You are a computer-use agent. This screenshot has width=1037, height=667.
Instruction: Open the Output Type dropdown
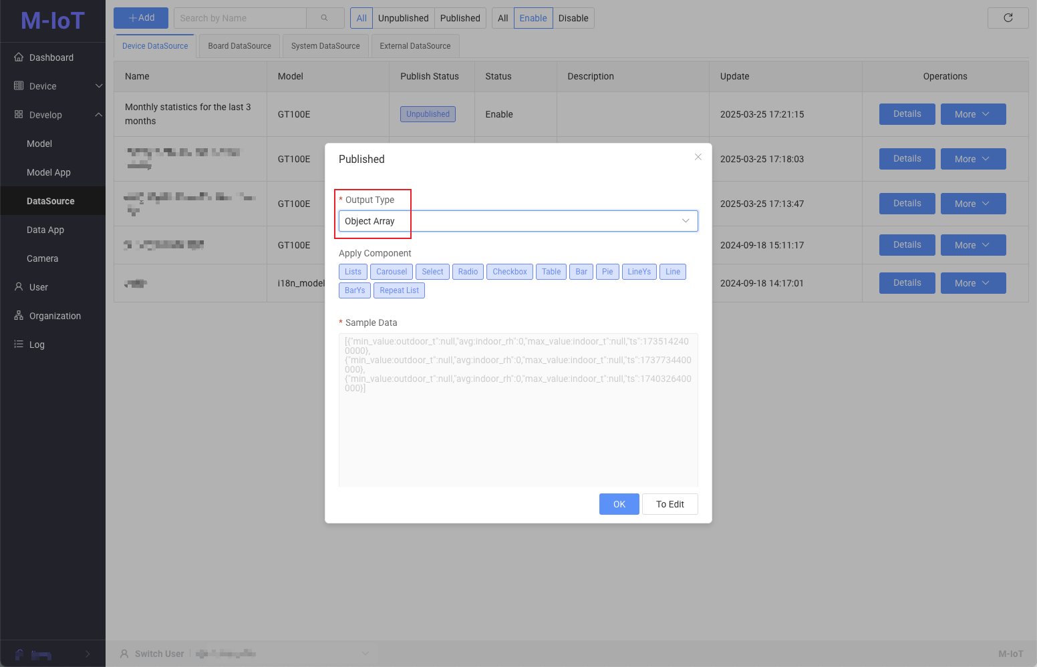[518, 221]
